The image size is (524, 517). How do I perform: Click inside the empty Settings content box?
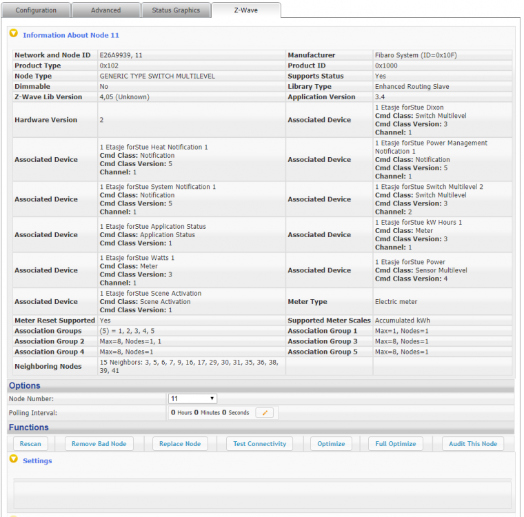(262, 494)
